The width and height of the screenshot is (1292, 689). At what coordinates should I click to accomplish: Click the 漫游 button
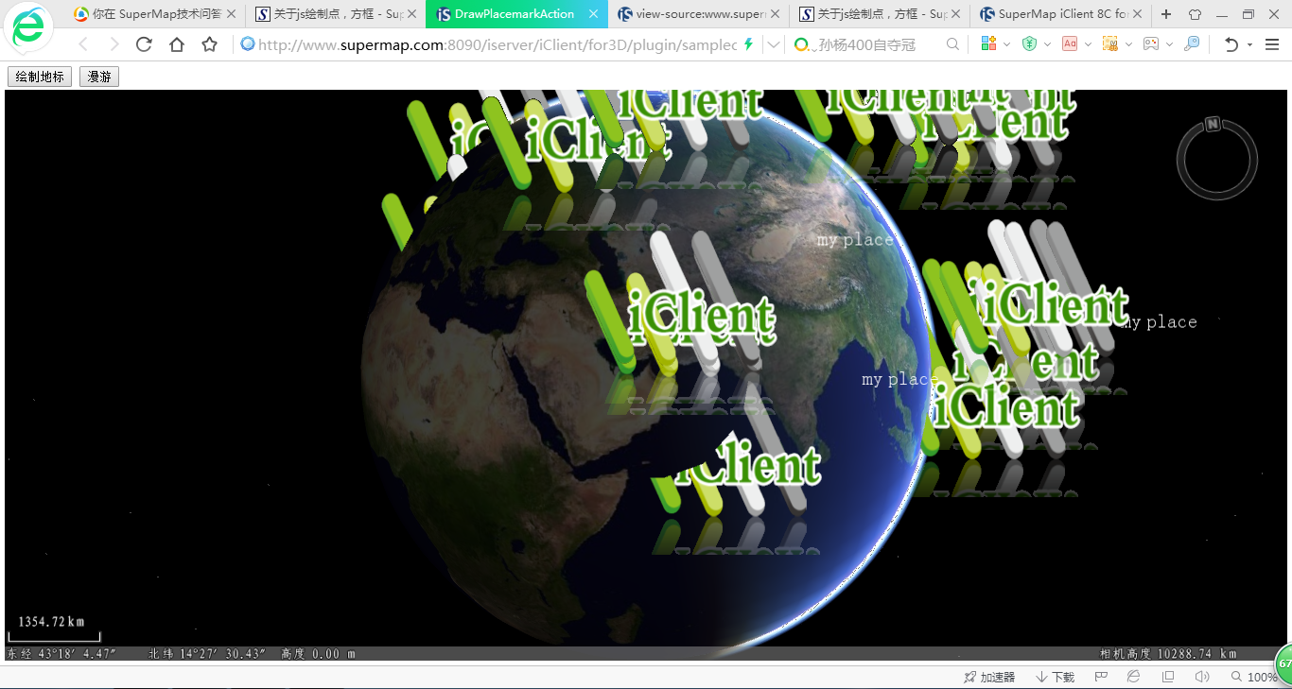(99, 78)
